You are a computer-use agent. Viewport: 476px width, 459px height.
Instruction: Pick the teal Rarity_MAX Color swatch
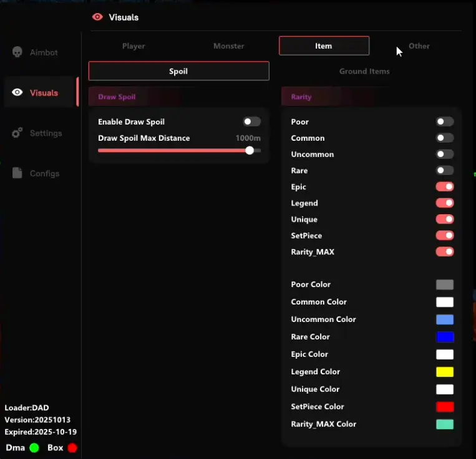[444, 424]
